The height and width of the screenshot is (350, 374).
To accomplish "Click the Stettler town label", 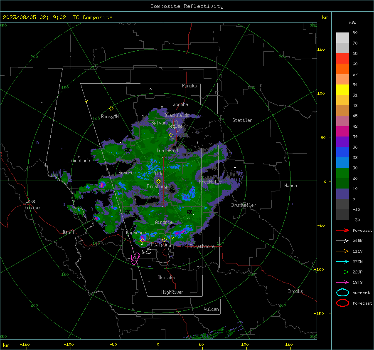I will pos(242,120).
